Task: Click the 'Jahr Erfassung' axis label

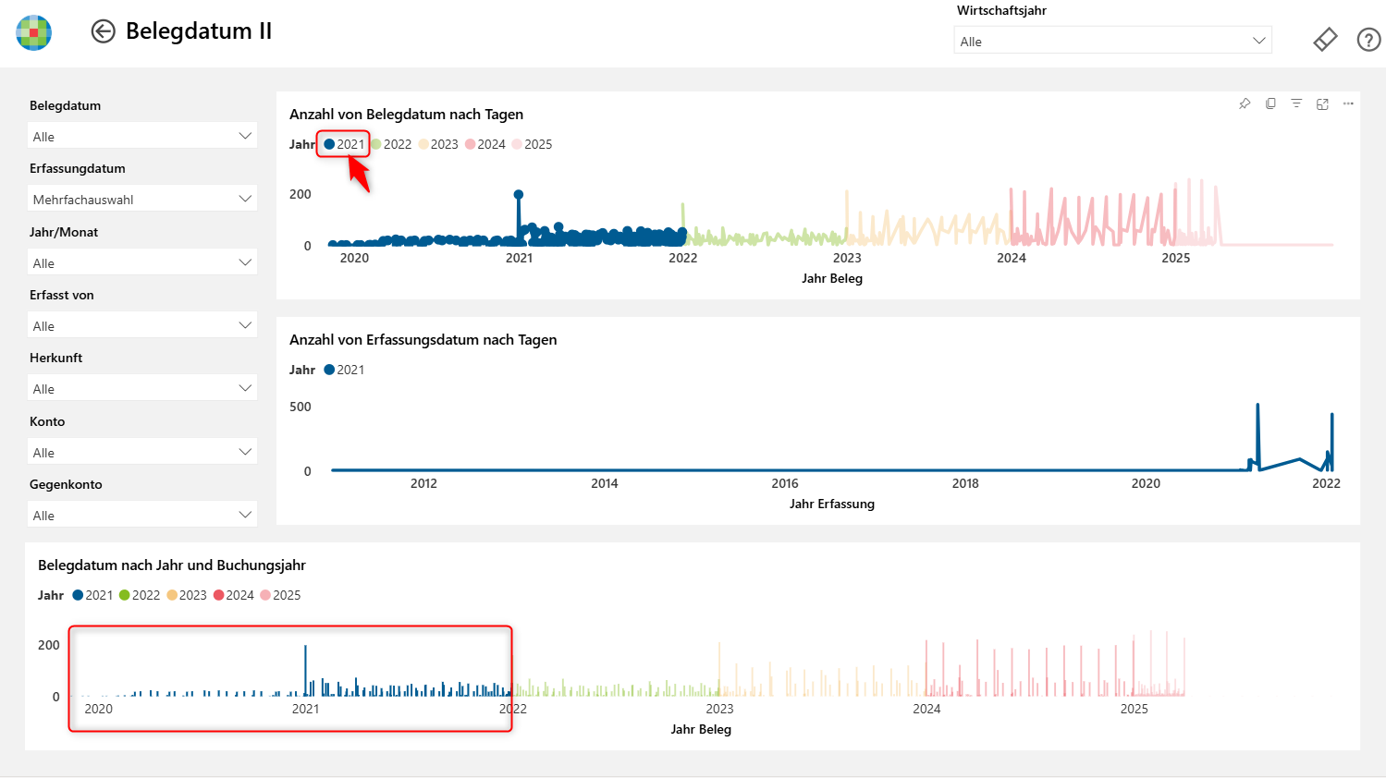Action: pyautogui.click(x=832, y=504)
